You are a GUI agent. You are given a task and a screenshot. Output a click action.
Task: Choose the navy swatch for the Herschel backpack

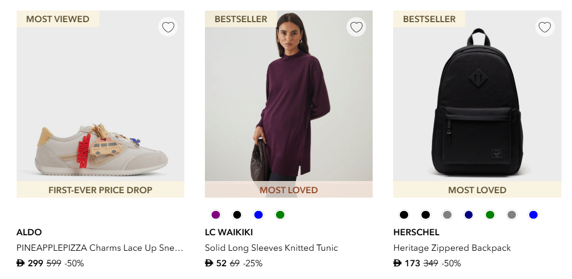[x=468, y=215]
